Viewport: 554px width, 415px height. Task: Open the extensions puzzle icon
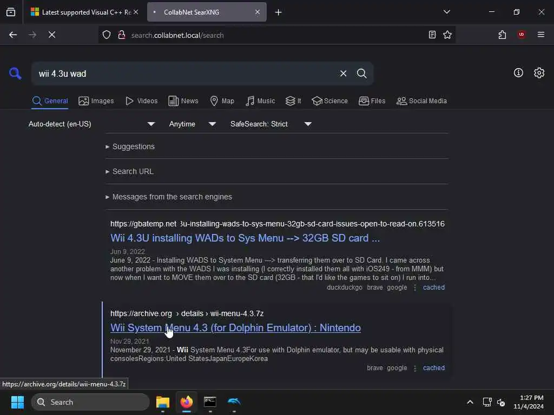click(502, 35)
